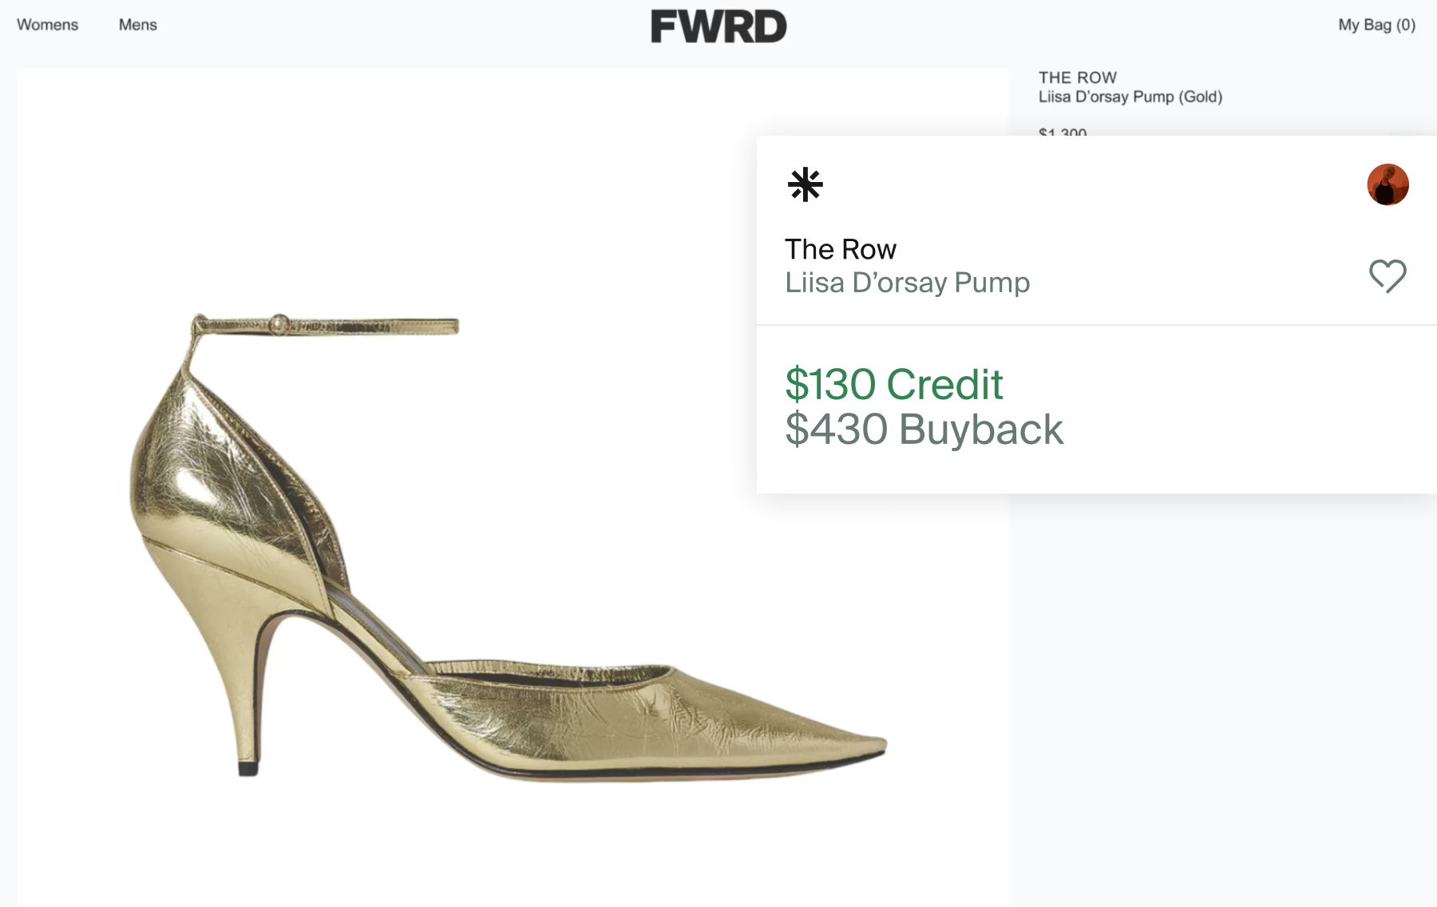1437x907 pixels.
Task: Select the $430 Buyback offer
Action: 924,430
